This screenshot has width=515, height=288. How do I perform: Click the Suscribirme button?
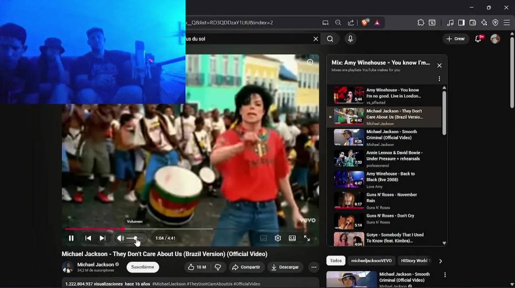pyautogui.click(x=143, y=267)
